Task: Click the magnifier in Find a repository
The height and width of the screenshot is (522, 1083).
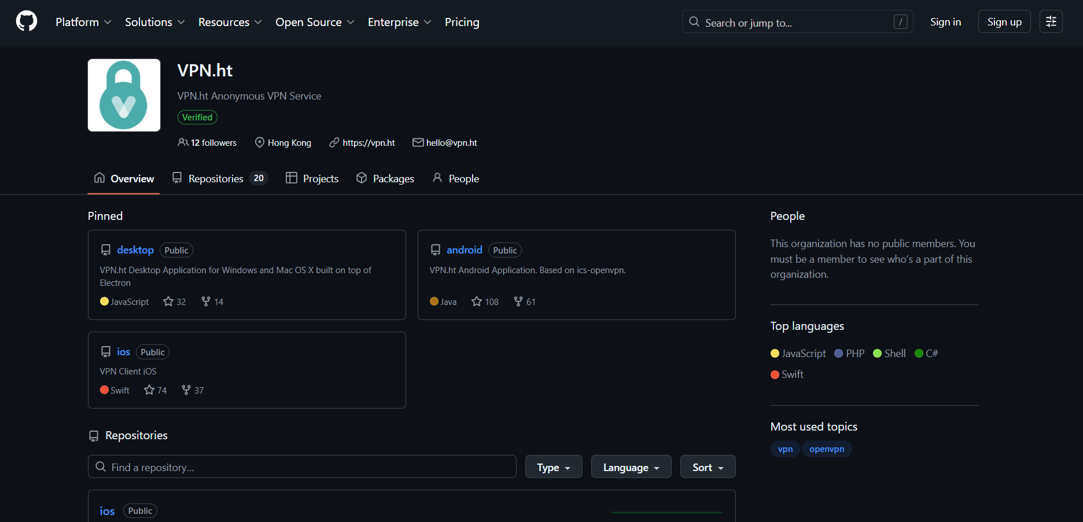Action: 101,466
